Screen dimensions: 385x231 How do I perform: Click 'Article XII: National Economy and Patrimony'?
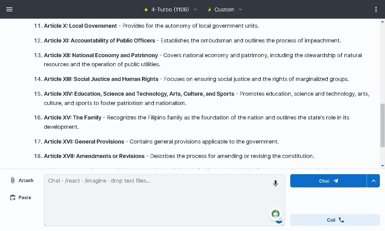pyautogui.click(x=101, y=55)
